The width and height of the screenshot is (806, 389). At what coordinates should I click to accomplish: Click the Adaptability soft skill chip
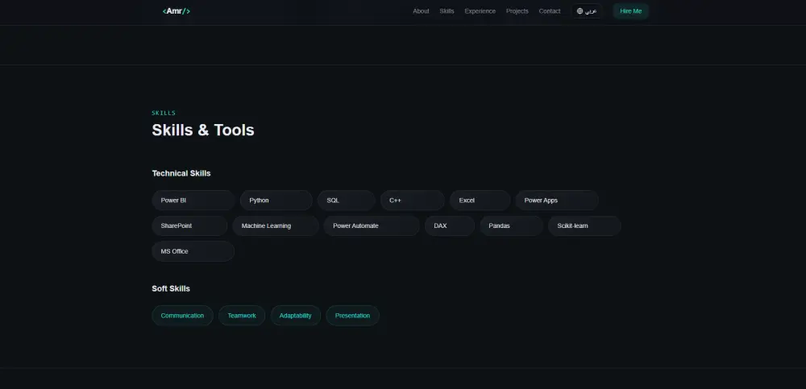tap(296, 316)
